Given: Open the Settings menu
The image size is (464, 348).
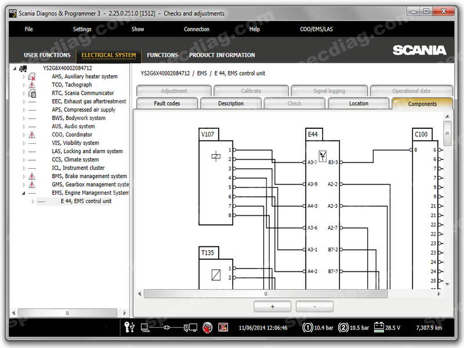Looking at the screenshot, I should tap(82, 29).
